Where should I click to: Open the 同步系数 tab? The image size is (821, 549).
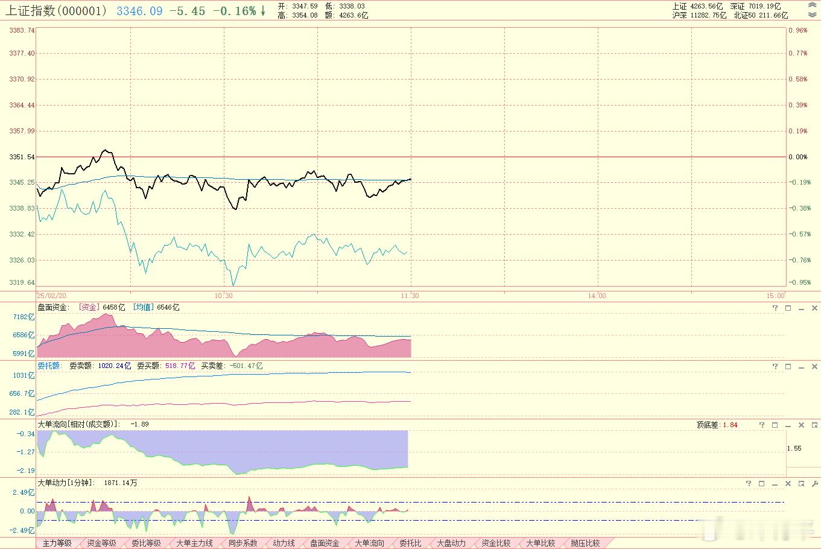click(x=242, y=543)
